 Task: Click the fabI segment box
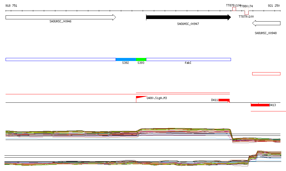point(188,59)
